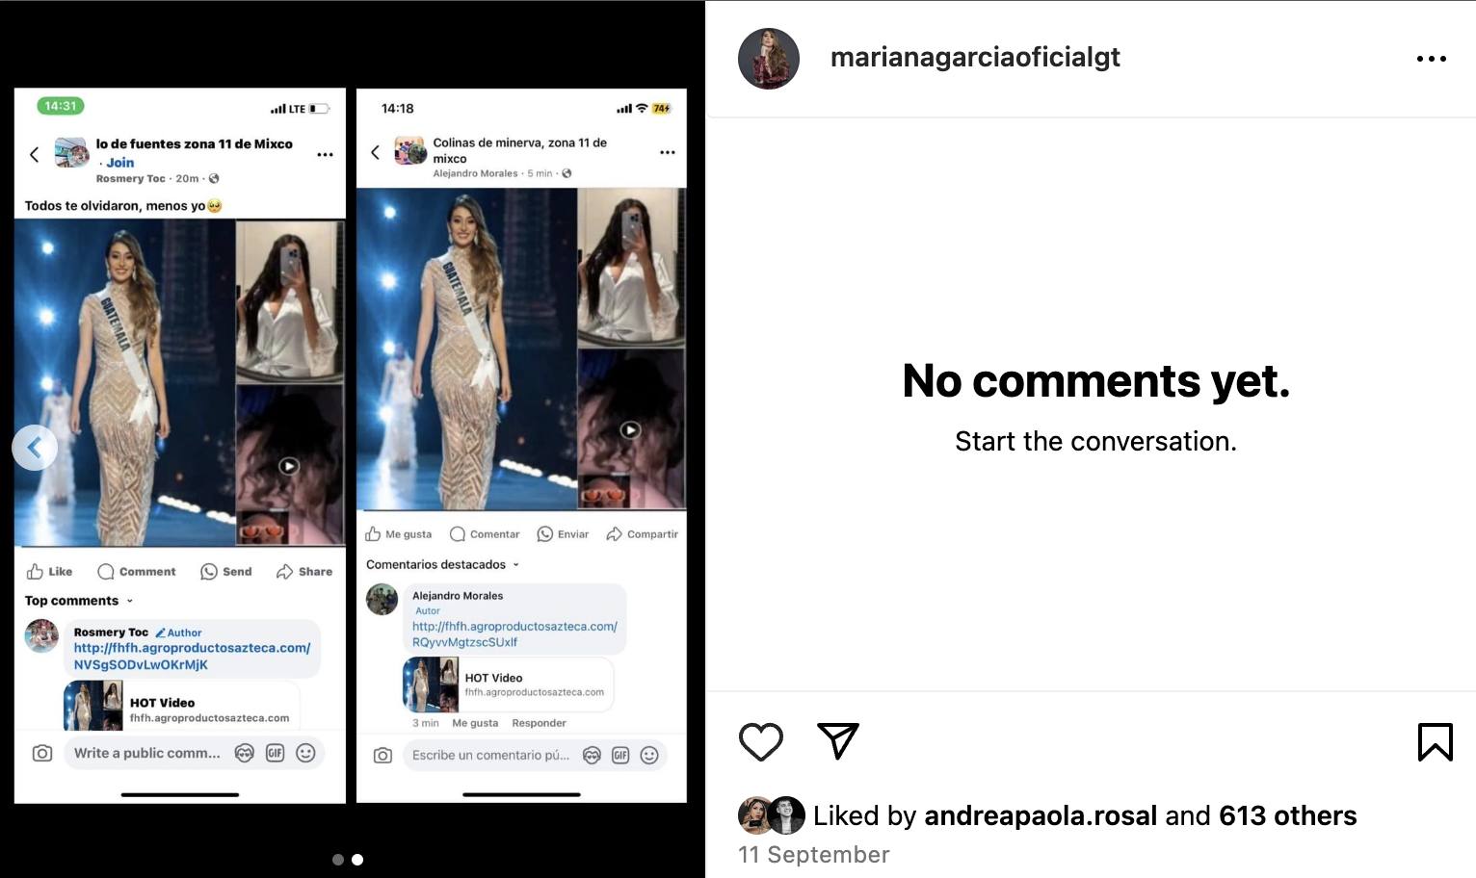Image resolution: width=1476 pixels, height=878 pixels.
Task: Select the second carousel dot indicator
Action: 357,860
